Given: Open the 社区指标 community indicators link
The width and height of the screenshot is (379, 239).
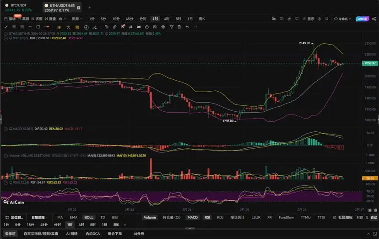Looking at the screenshot, I should [343, 217].
